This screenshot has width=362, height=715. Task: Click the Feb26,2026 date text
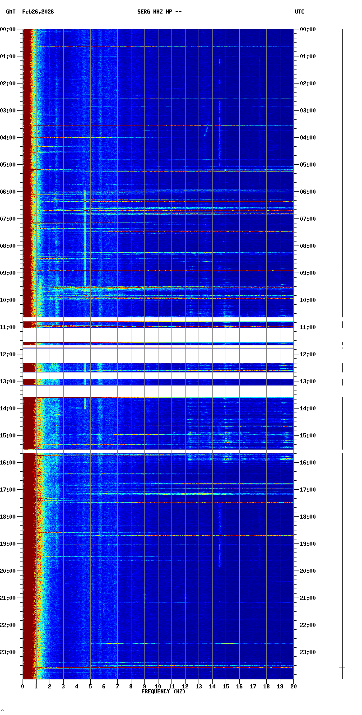[38, 12]
